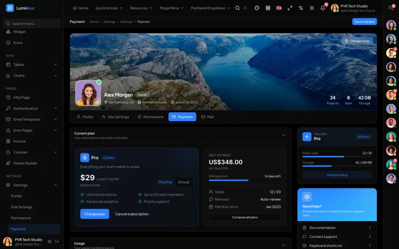
Task: Open Documentation help link
Action: point(337,228)
